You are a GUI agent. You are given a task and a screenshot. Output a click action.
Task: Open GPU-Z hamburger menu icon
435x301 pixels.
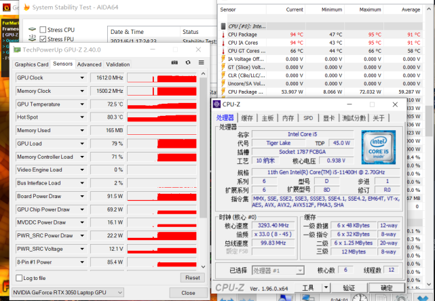point(202,62)
